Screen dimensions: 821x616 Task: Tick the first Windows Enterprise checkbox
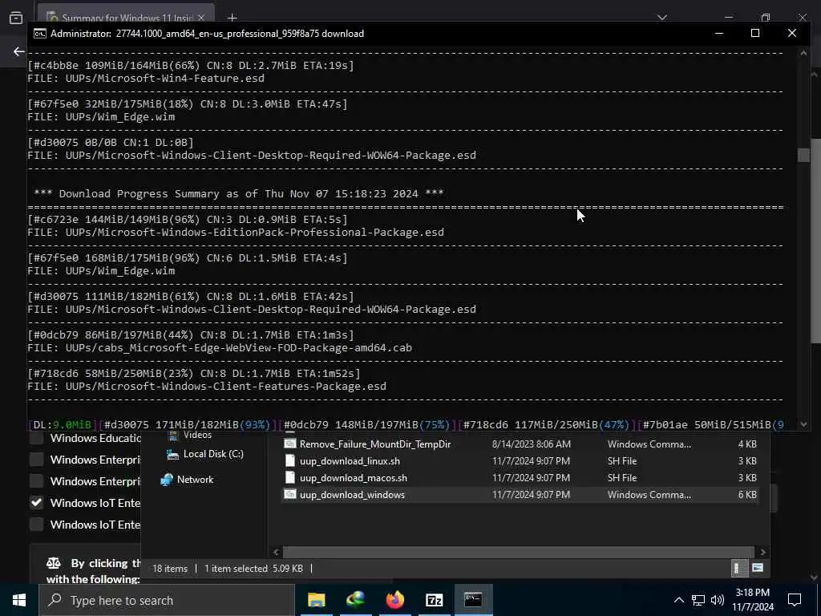[x=36, y=460]
